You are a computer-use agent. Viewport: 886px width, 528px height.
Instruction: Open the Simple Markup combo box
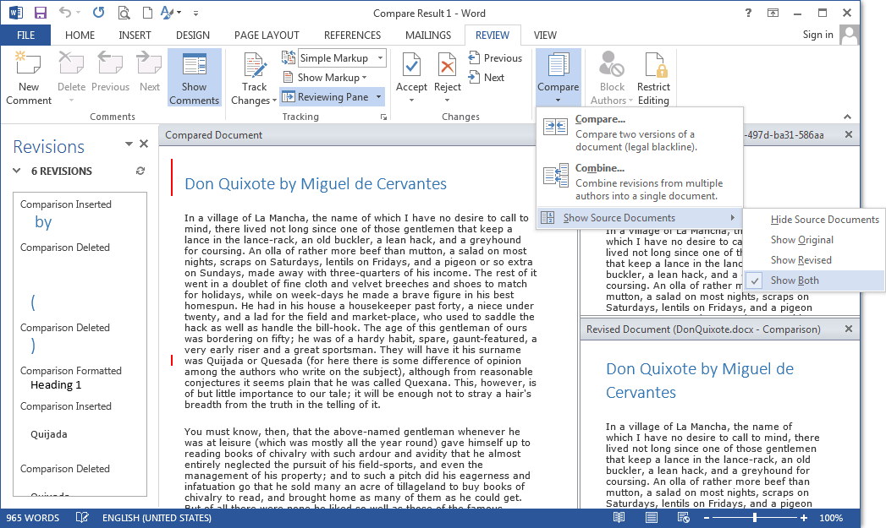342,58
